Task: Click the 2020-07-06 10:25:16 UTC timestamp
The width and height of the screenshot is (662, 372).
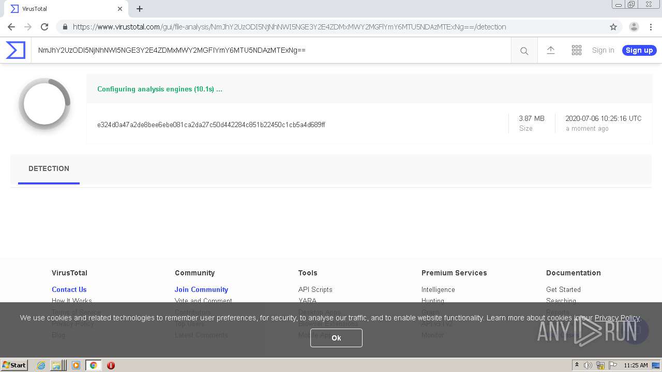Action: (604, 118)
